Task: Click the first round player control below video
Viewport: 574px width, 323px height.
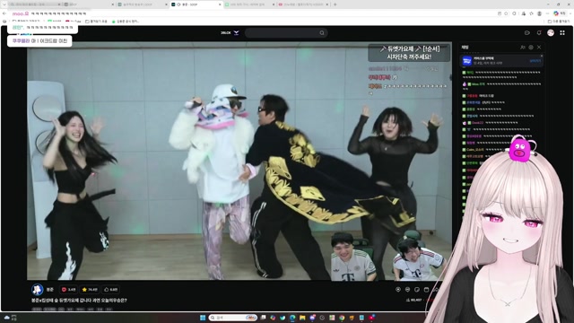Action: pos(398,290)
